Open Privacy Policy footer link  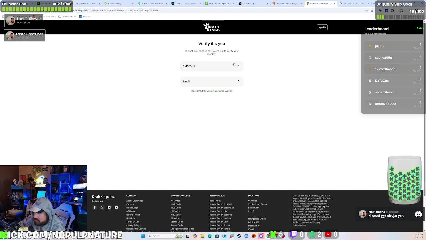point(133,225)
